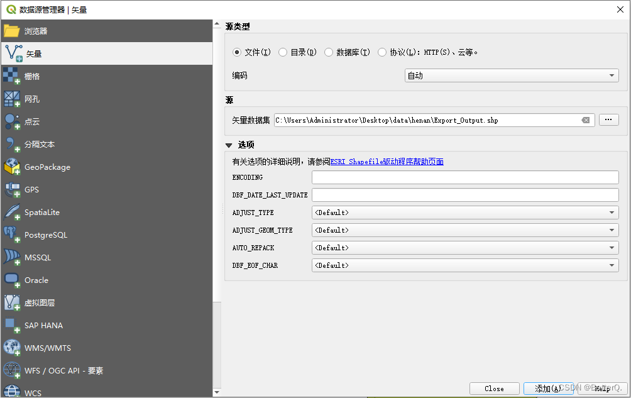Select the 分隔文本 delimited text icon
The height and width of the screenshot is (398, 631).
(12, 144)
